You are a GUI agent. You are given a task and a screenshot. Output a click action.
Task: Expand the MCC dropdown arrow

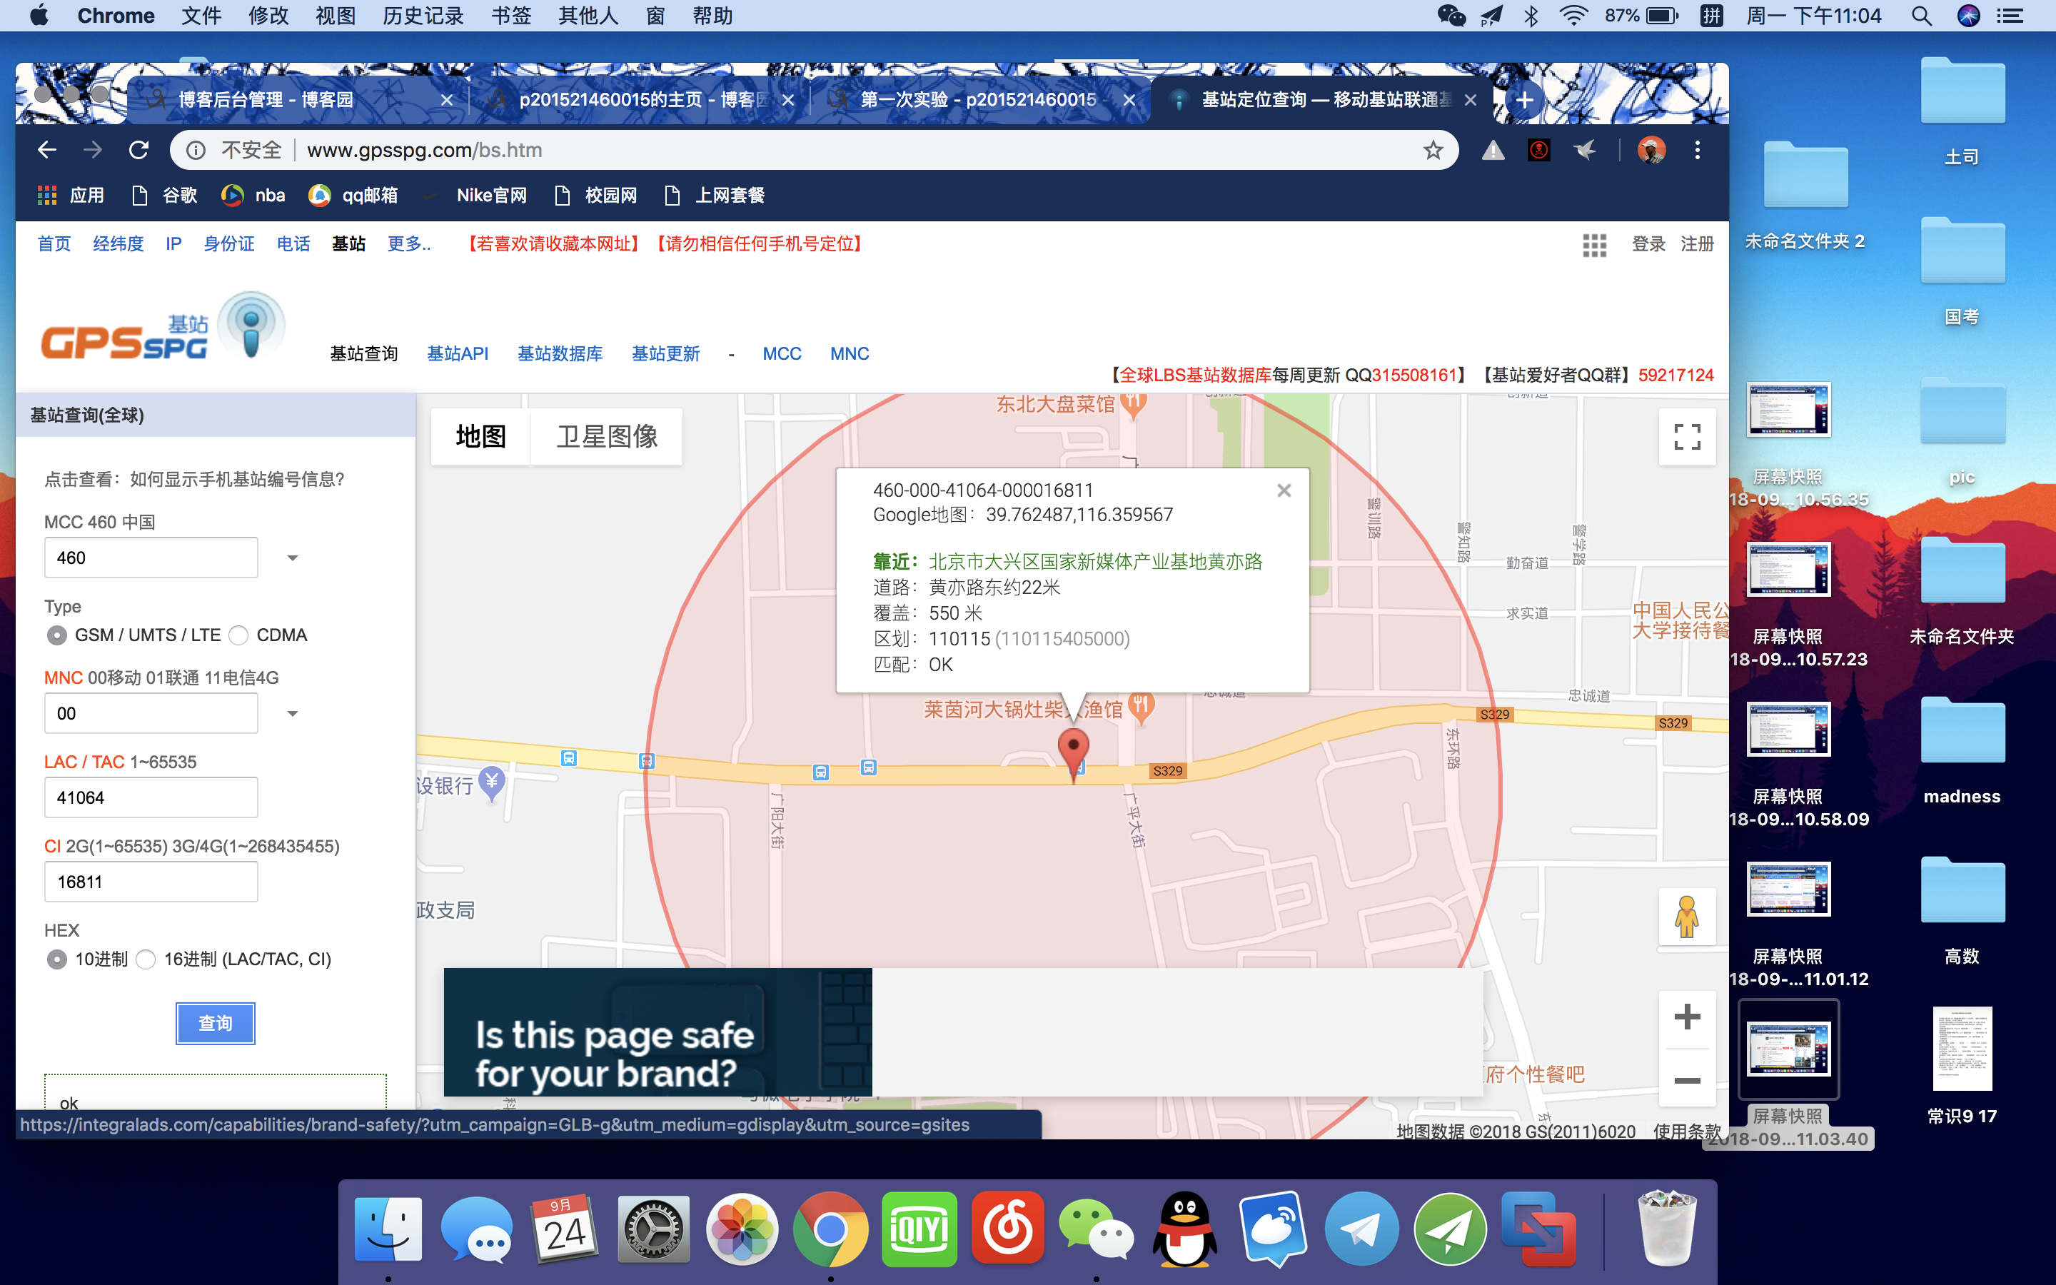[x=292, y=558]
